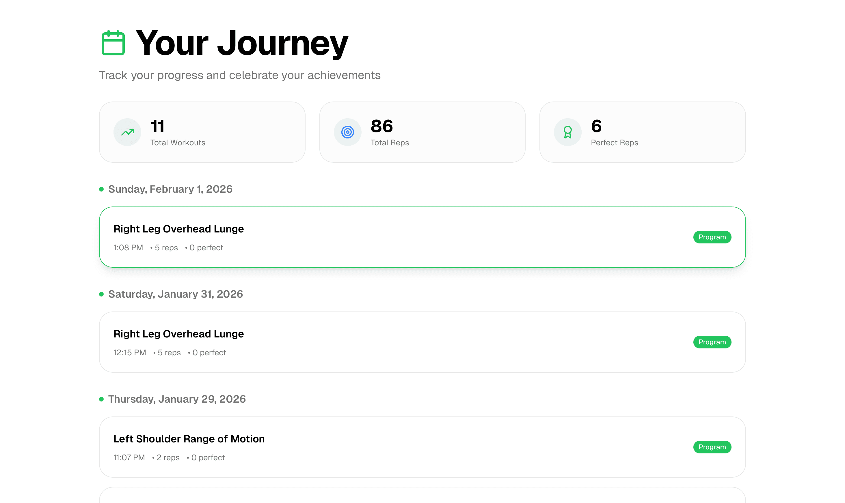The height and width of the screenshot is (503, 845).
Task: Open the Left Shoulder Range of Motion workout
Action: coord(189,439)
